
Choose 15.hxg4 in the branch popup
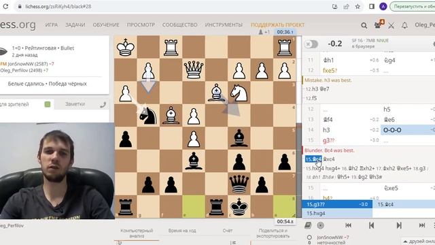coord(337,213)
